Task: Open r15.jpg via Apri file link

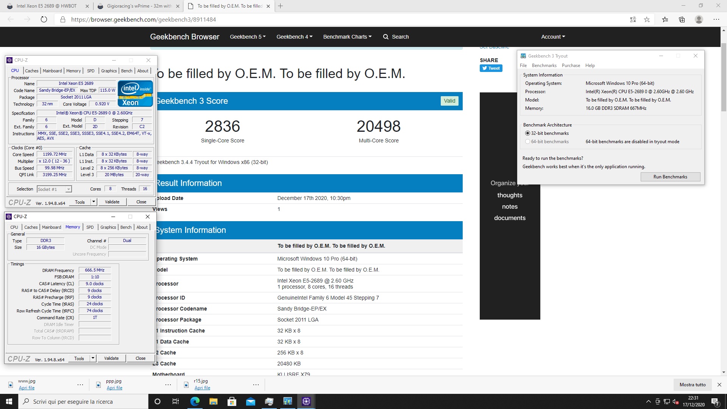Action: (202, 388)
